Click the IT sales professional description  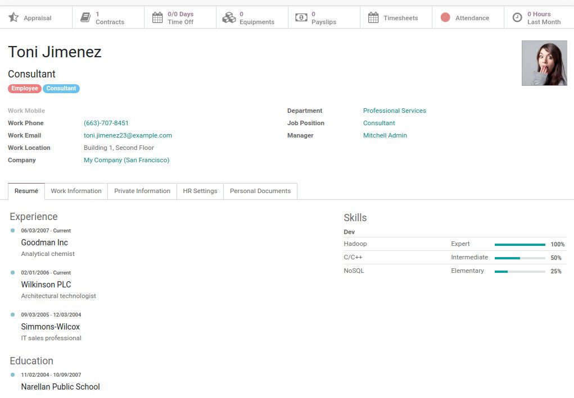pyautogui.click(x=51, y=338)
